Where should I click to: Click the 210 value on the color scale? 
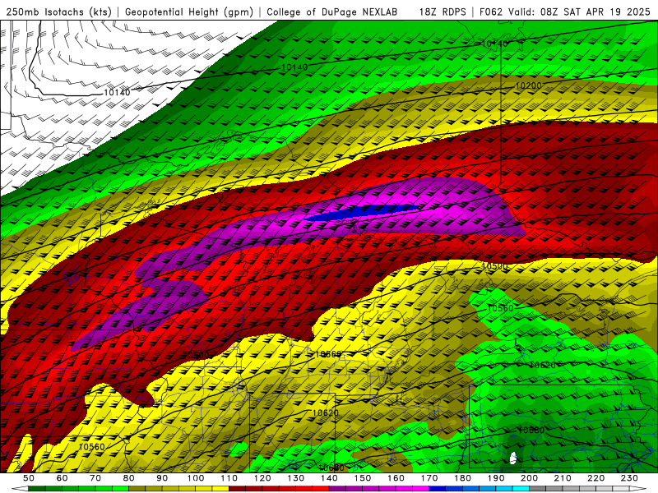point(563,478)
